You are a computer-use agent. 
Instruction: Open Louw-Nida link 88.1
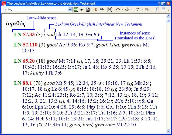click(27, 83)
